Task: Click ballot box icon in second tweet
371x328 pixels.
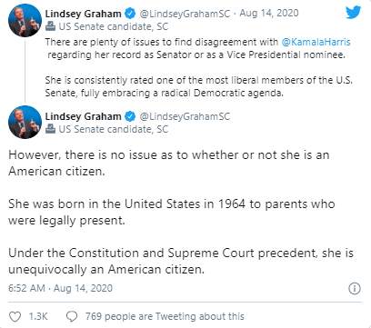Action: (x=50, y=129)
